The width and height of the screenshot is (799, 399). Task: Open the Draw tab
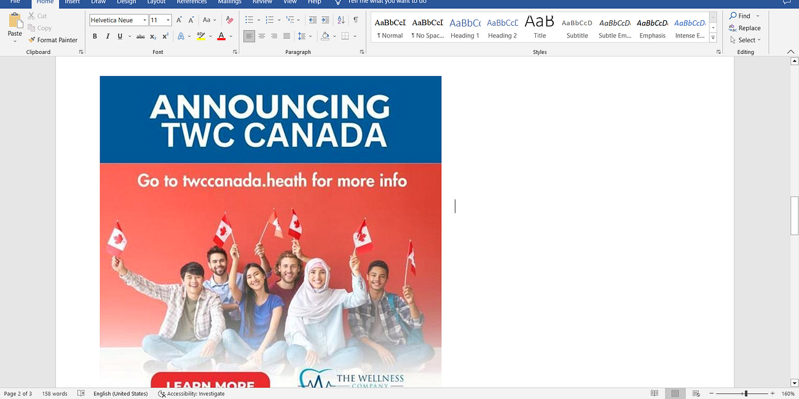[98, 2]
